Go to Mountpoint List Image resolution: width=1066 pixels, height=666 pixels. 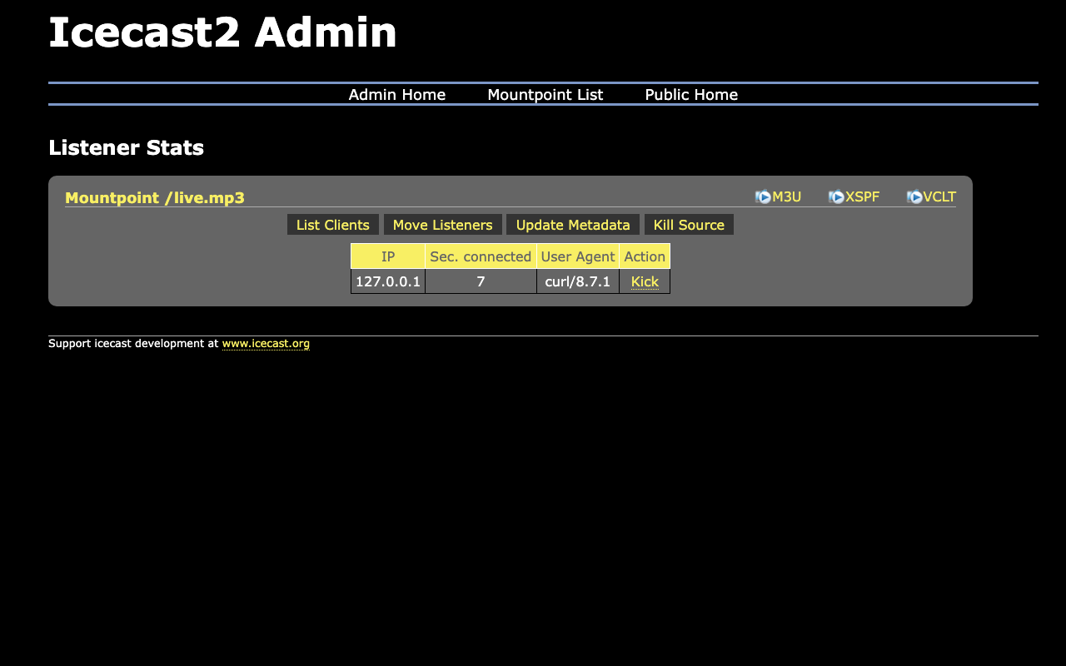pyautogui.click(x=545, y=95)
